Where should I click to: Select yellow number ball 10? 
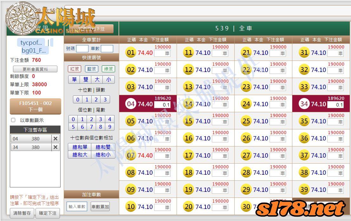[131, 207]
